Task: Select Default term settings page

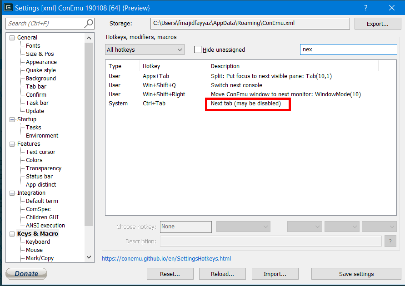Action: coord(42,201)
